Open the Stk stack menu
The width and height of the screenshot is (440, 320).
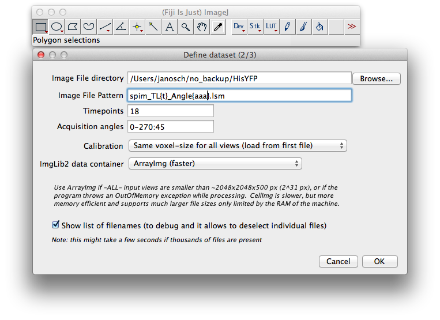(255, 27)
